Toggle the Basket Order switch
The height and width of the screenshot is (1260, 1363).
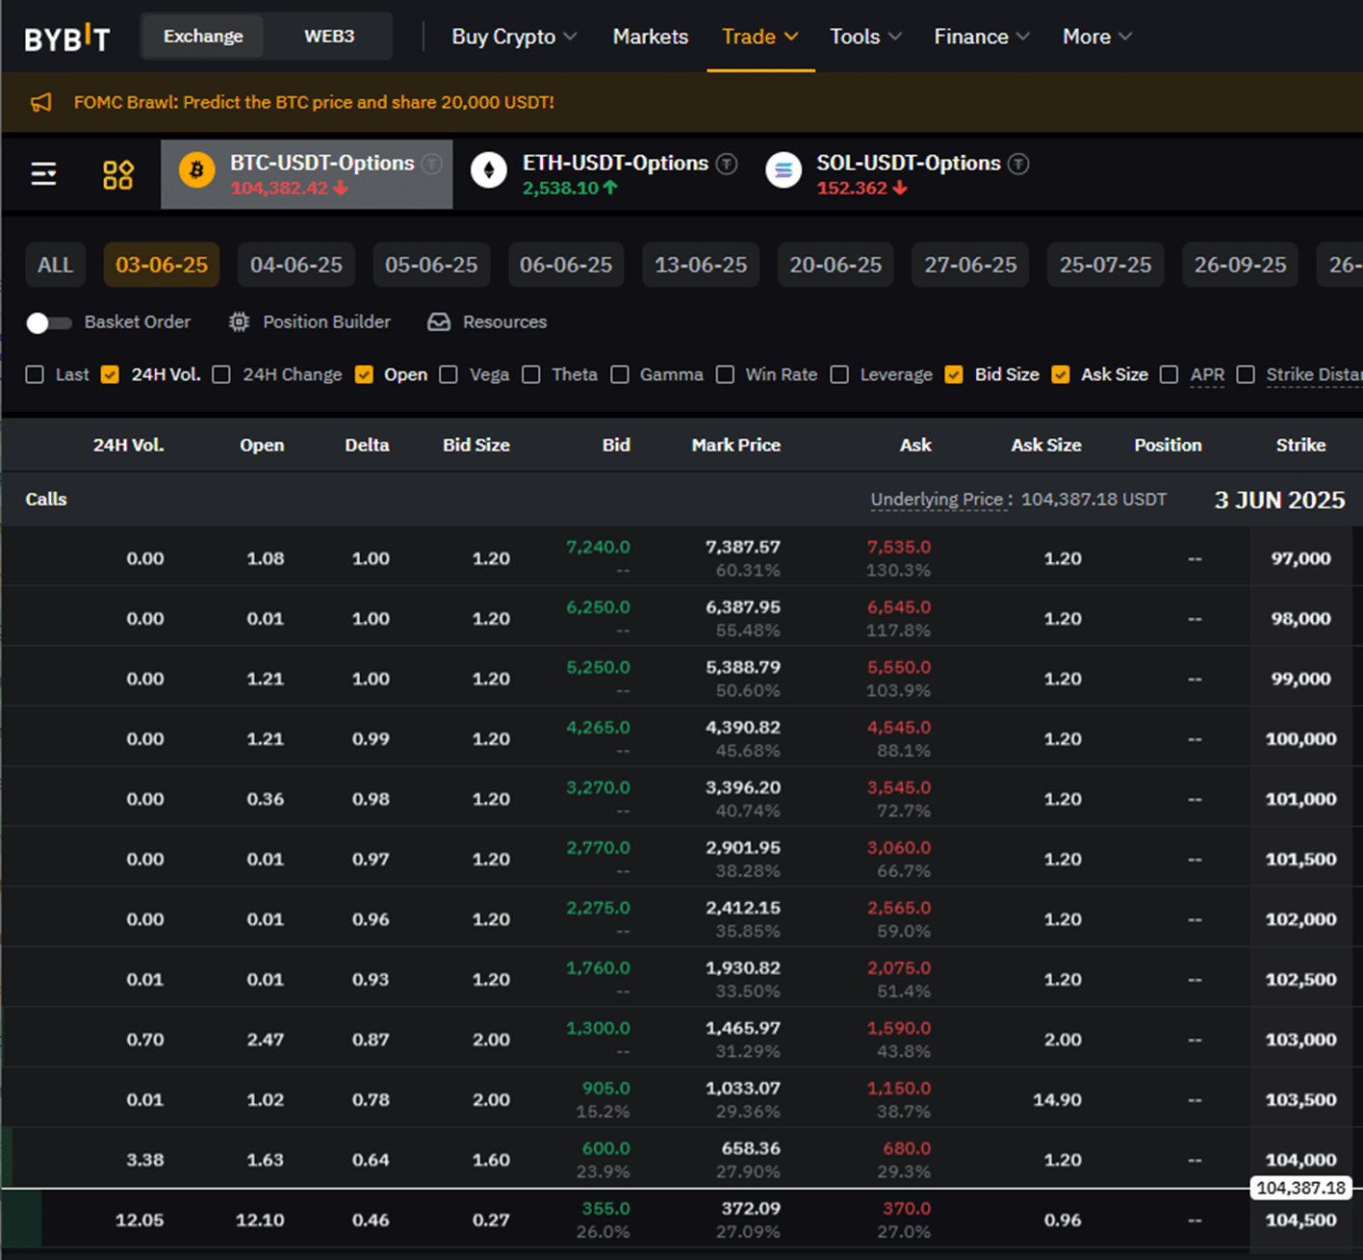48,322
